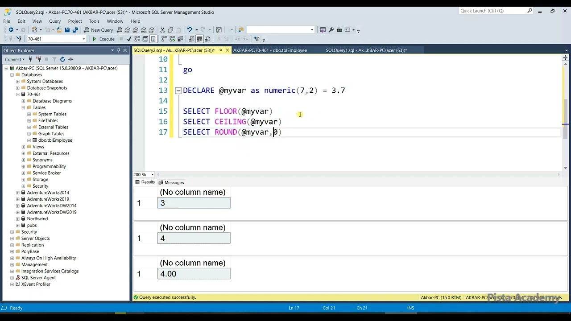This screenshot has width=571, height=321.
Task: Click the Open File folder icon
Action: pyautogui.click(x=59, y=30)
